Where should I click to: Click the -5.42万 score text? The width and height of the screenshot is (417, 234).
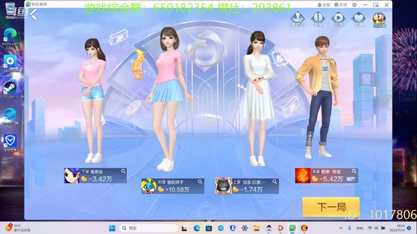[x=331, y=179]
